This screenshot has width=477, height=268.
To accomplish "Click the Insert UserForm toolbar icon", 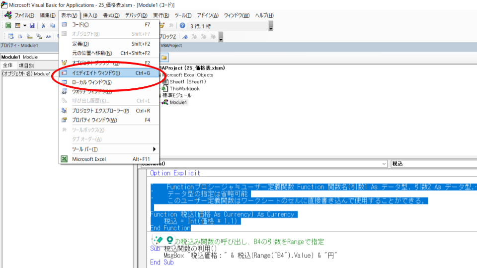I will point(18,25).
